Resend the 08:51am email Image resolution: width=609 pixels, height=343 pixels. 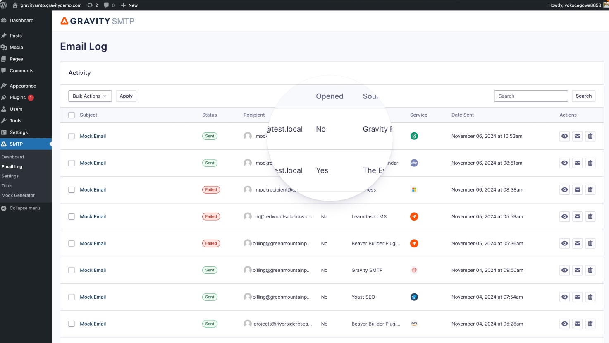coord(578,163)
